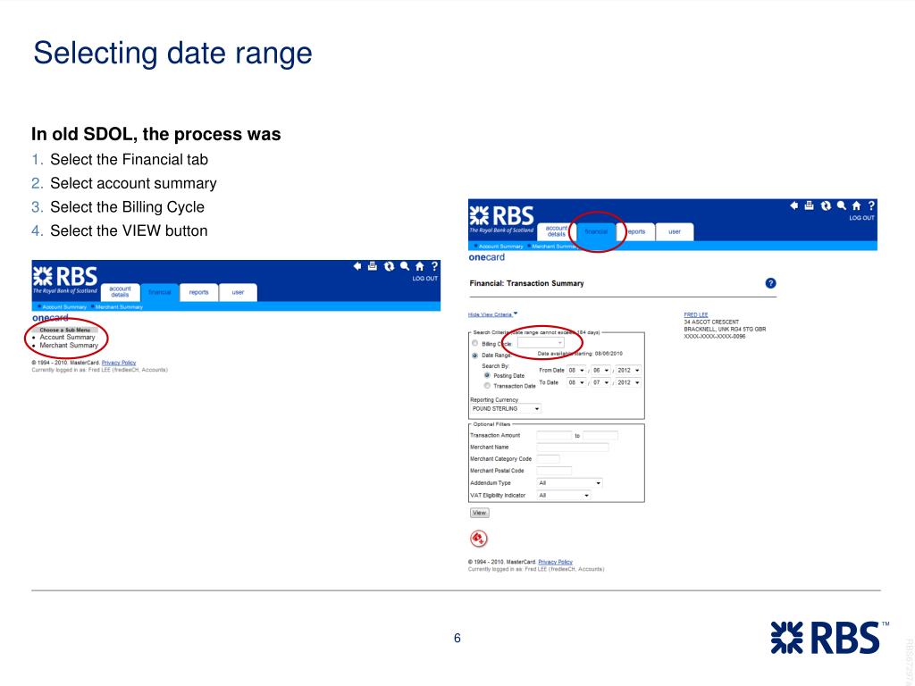This screenshot has width=915, height=686.
Task: Open user tab in Transaction Summary screenshot
Action: coord(675,231)
